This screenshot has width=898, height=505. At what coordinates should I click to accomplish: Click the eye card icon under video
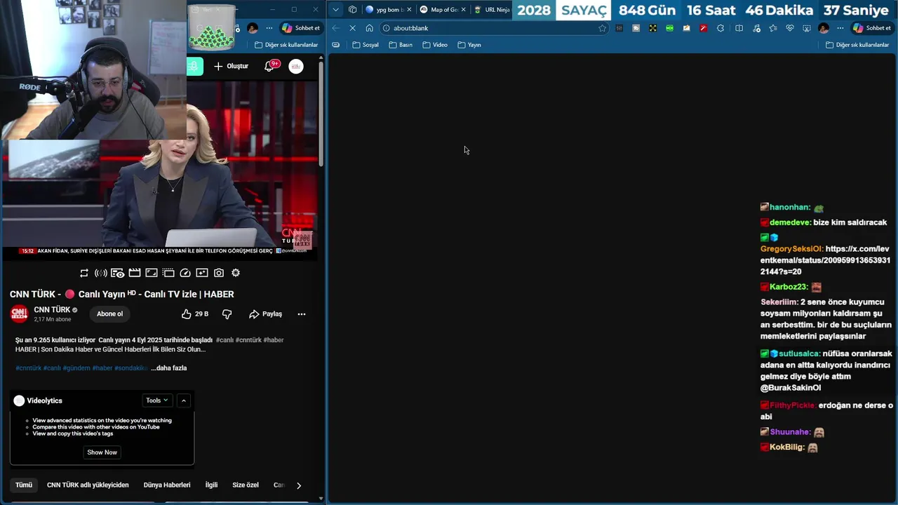click(x=118, y=273)
